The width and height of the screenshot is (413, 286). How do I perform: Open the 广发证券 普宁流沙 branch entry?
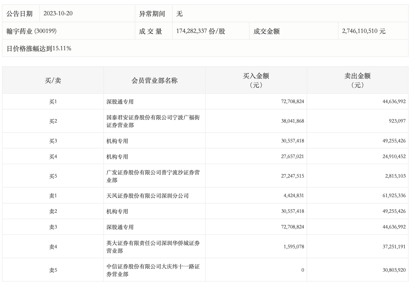(153, 176)
